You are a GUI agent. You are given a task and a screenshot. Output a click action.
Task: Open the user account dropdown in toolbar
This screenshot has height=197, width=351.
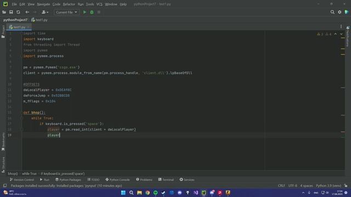pyautogui.click(x=45, y=12)
